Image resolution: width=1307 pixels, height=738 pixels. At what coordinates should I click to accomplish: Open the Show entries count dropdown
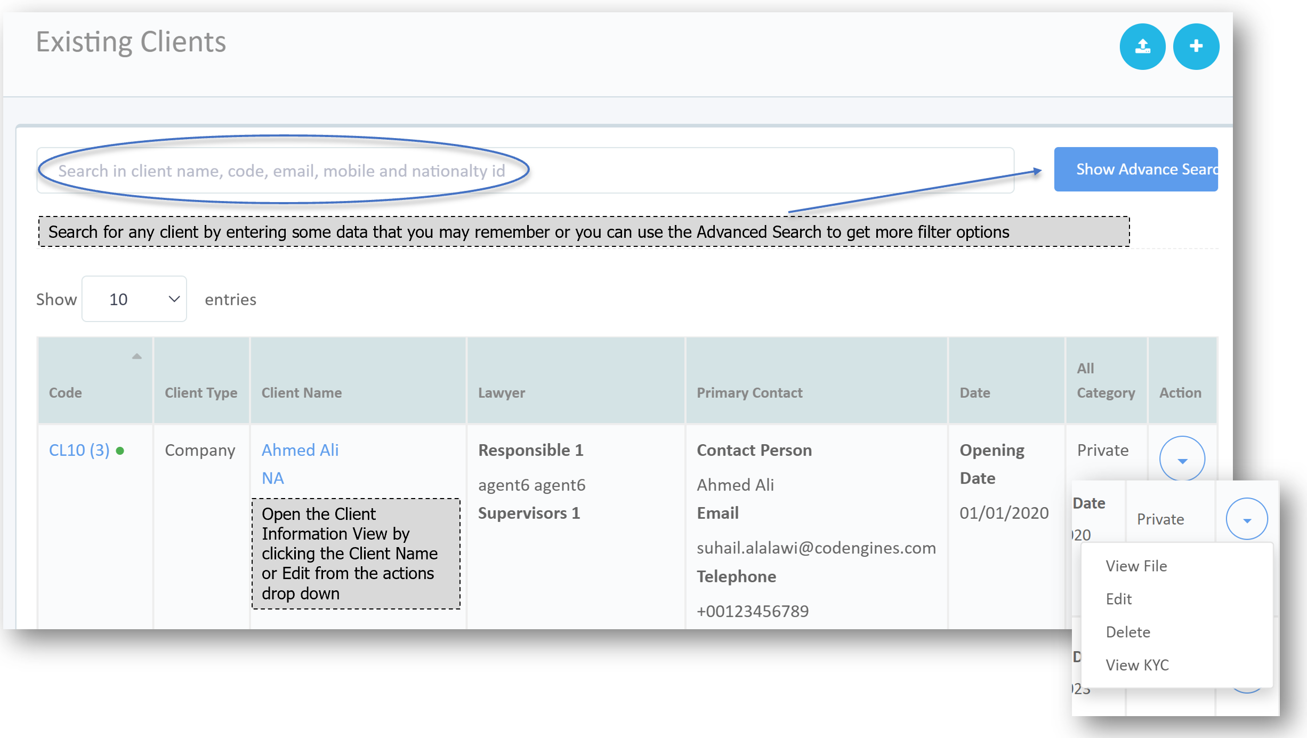point(134,299)
